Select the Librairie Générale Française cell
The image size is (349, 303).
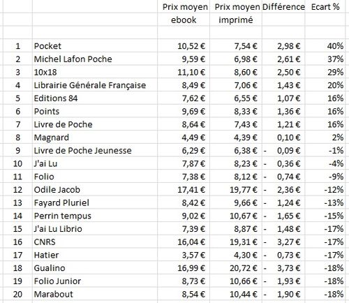point(95,85)
